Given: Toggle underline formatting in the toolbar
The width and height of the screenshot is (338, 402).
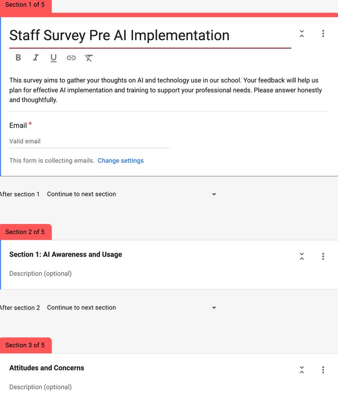Looking at the screenshot, I should coord(53,58).
